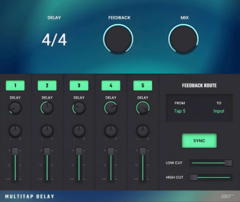Click the Feedback knob
The image size is (240, 202).
point(118,39)
